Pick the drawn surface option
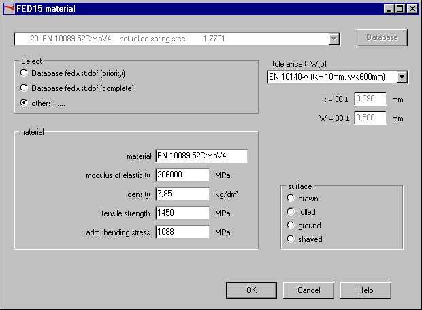The height and width of the screenshot is (310, 422). pyautogui.click(x=291, y=199)
